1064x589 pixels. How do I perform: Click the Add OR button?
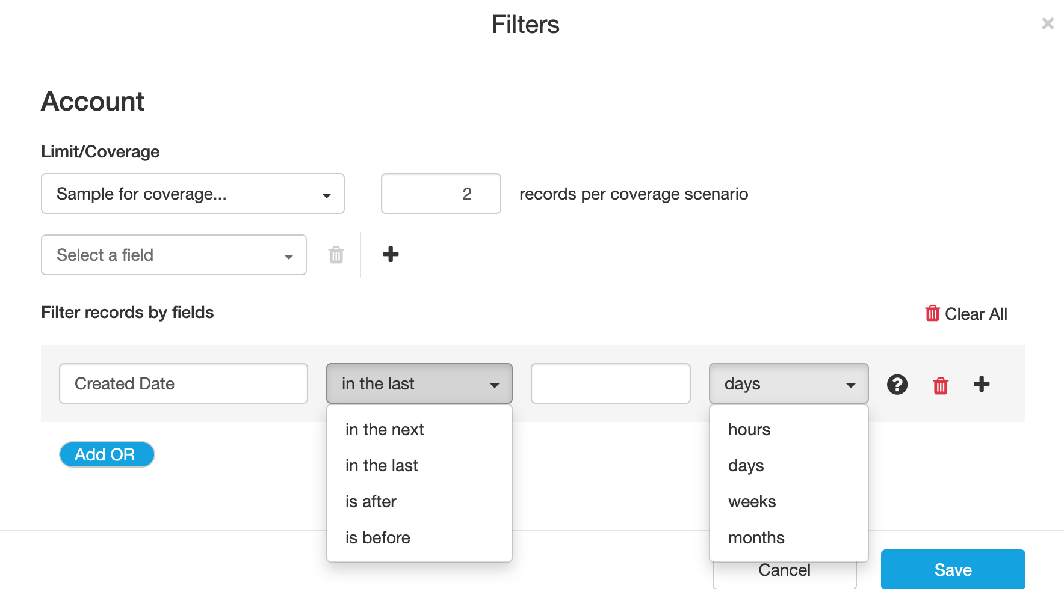point(107,454)
